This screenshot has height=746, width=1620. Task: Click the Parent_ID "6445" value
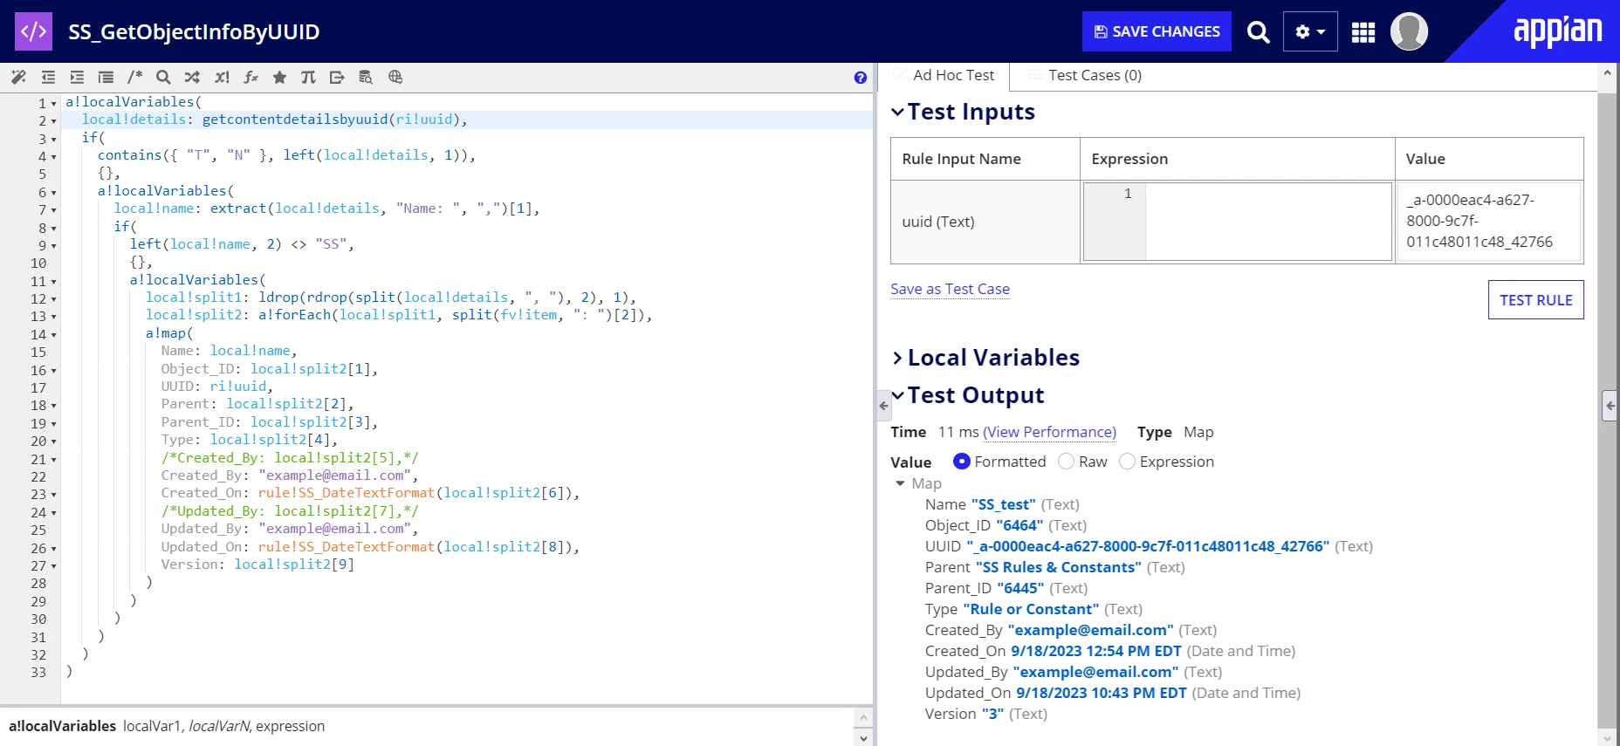1020,588
